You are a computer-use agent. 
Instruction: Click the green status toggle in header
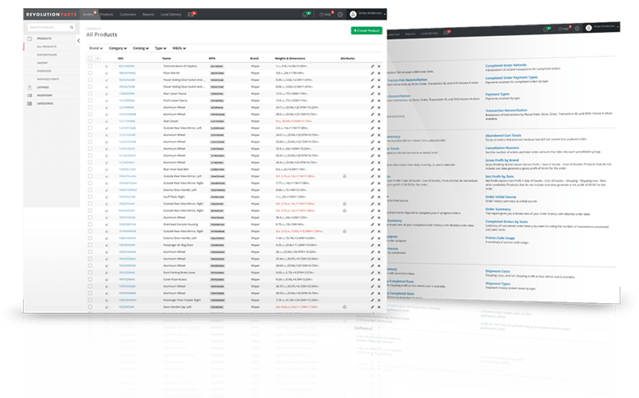307,15
